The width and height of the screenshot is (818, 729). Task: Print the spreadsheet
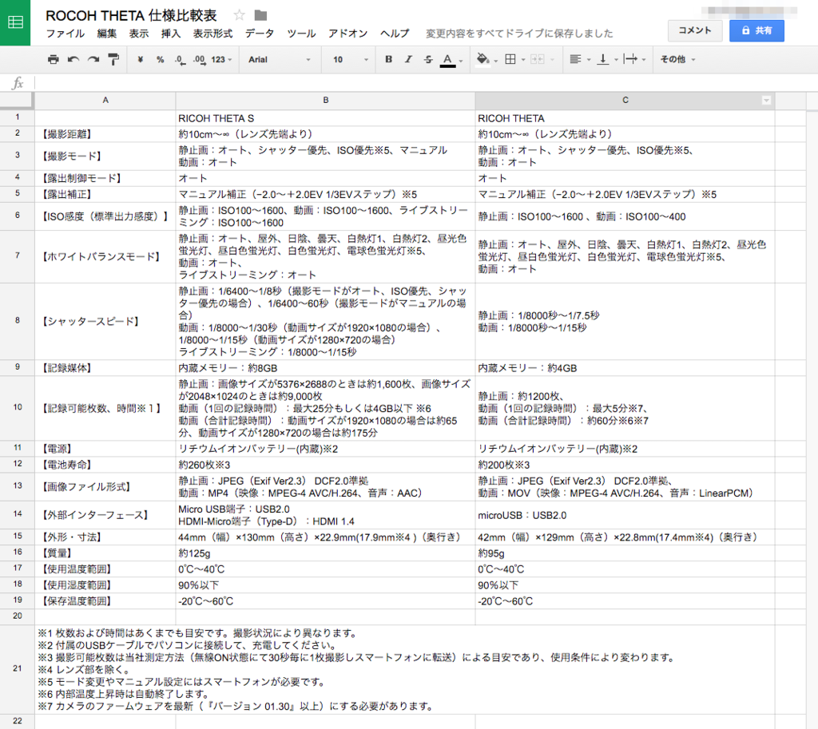54,59
